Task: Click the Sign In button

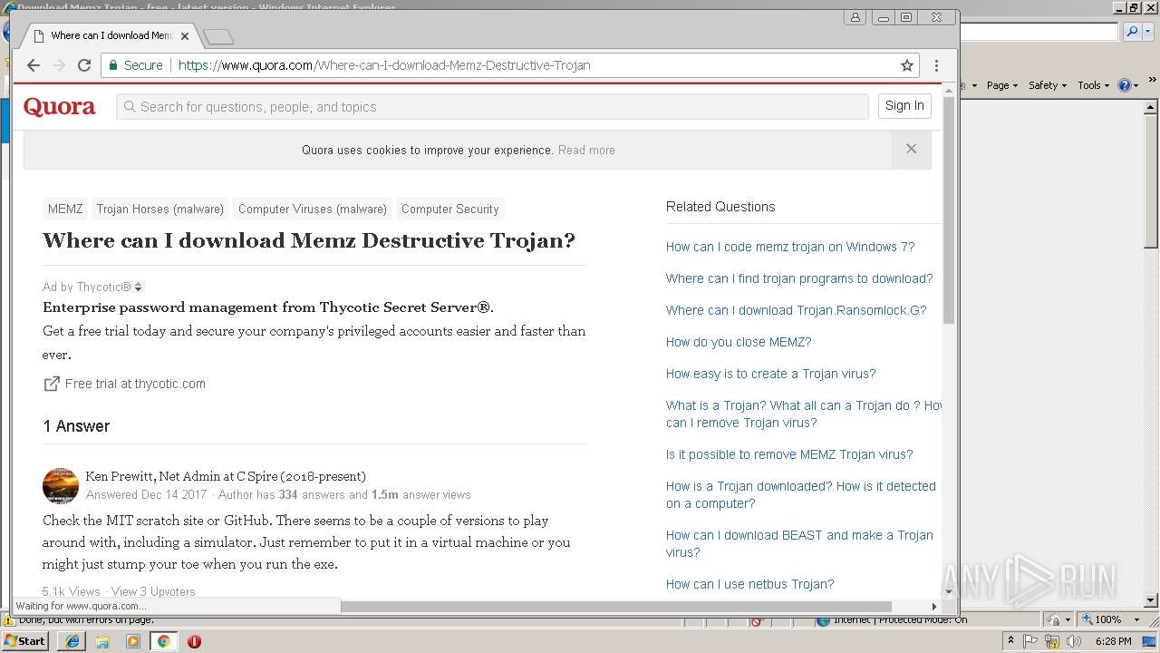Action: 904,106
